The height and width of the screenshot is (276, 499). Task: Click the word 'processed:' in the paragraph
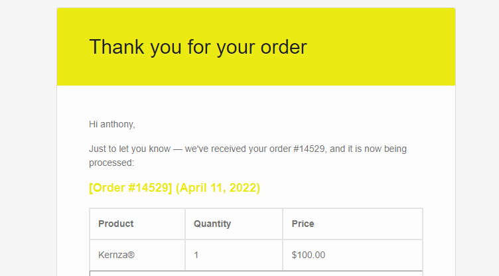click(111, 163)
